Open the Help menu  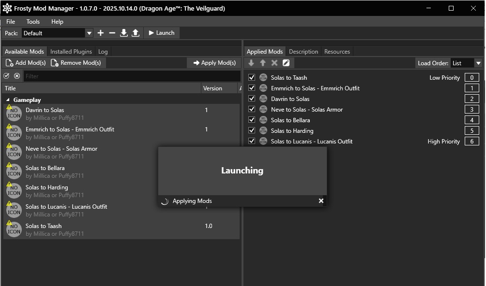pyautogui.click(x=57, y=22)
